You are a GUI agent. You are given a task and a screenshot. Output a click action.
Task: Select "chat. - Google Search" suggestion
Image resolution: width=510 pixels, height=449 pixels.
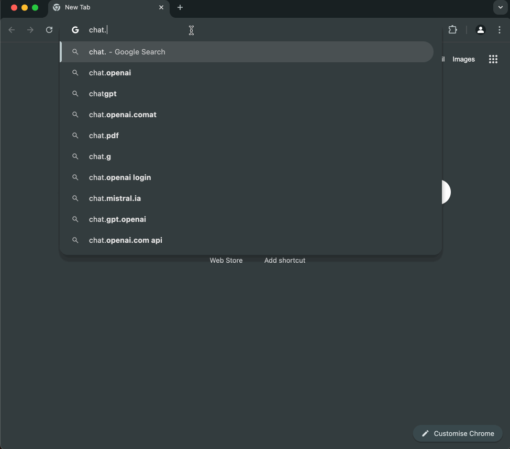click(x=127, y=52)
